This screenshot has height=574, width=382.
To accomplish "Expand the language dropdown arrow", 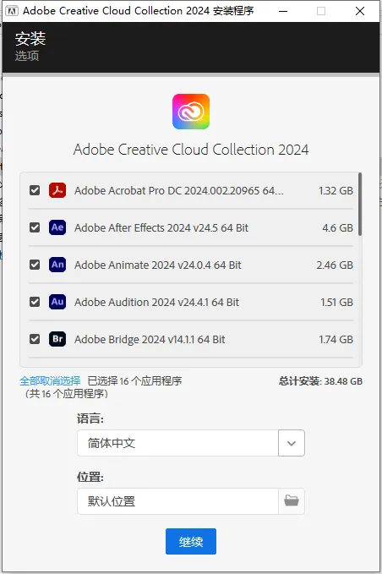I will 292,443.
